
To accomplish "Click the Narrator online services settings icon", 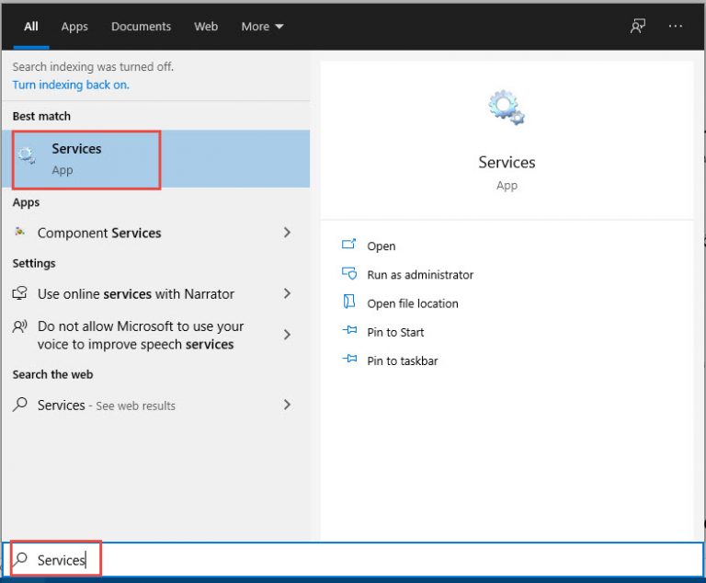I will pos(20,293).
